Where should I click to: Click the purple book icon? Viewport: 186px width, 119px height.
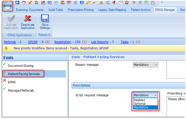tap(43, 2)
